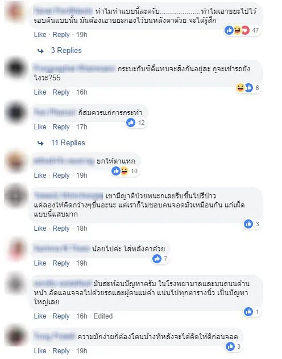Screen dimensions: 282x359
Task: Expand the 3 Replies thread
Action: click(x=67, y=50)
